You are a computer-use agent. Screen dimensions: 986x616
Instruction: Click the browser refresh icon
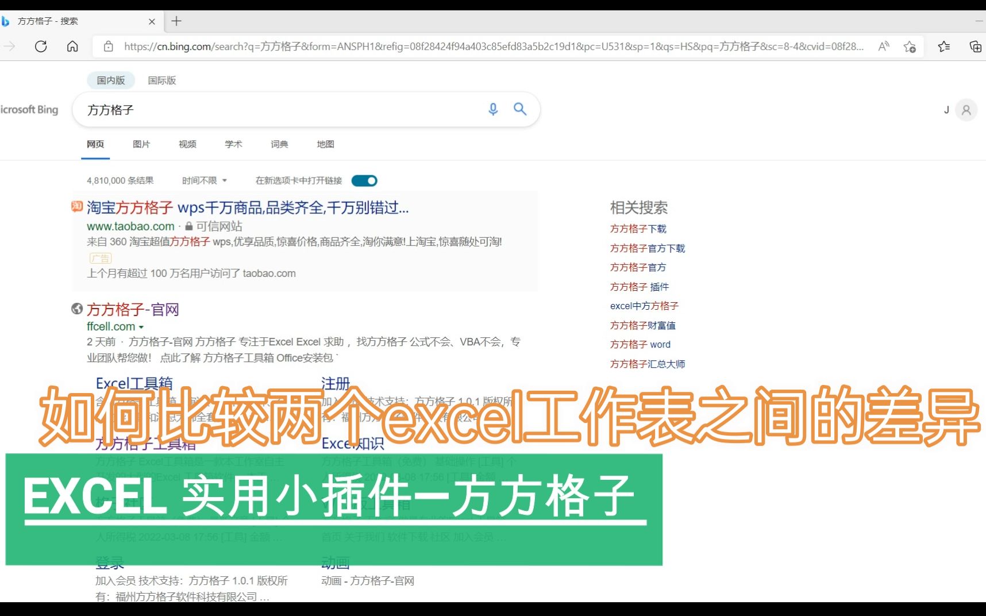tap(41, 47)
